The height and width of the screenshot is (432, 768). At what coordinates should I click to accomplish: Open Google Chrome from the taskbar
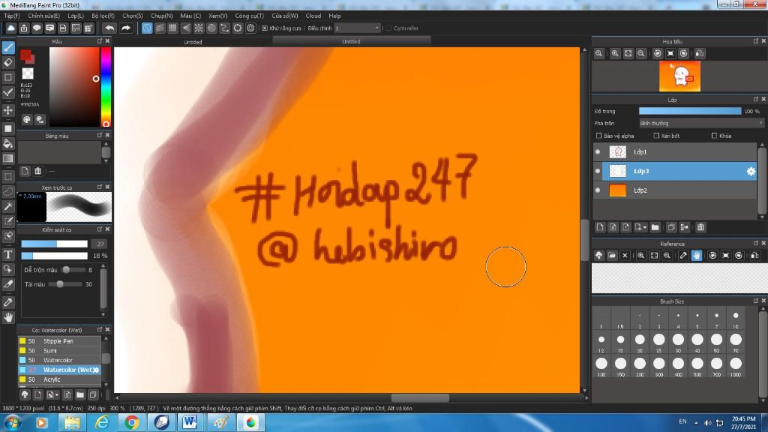pos(132,422)
